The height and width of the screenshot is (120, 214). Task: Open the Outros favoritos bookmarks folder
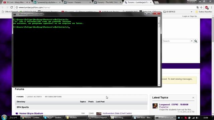pos(204,12)
